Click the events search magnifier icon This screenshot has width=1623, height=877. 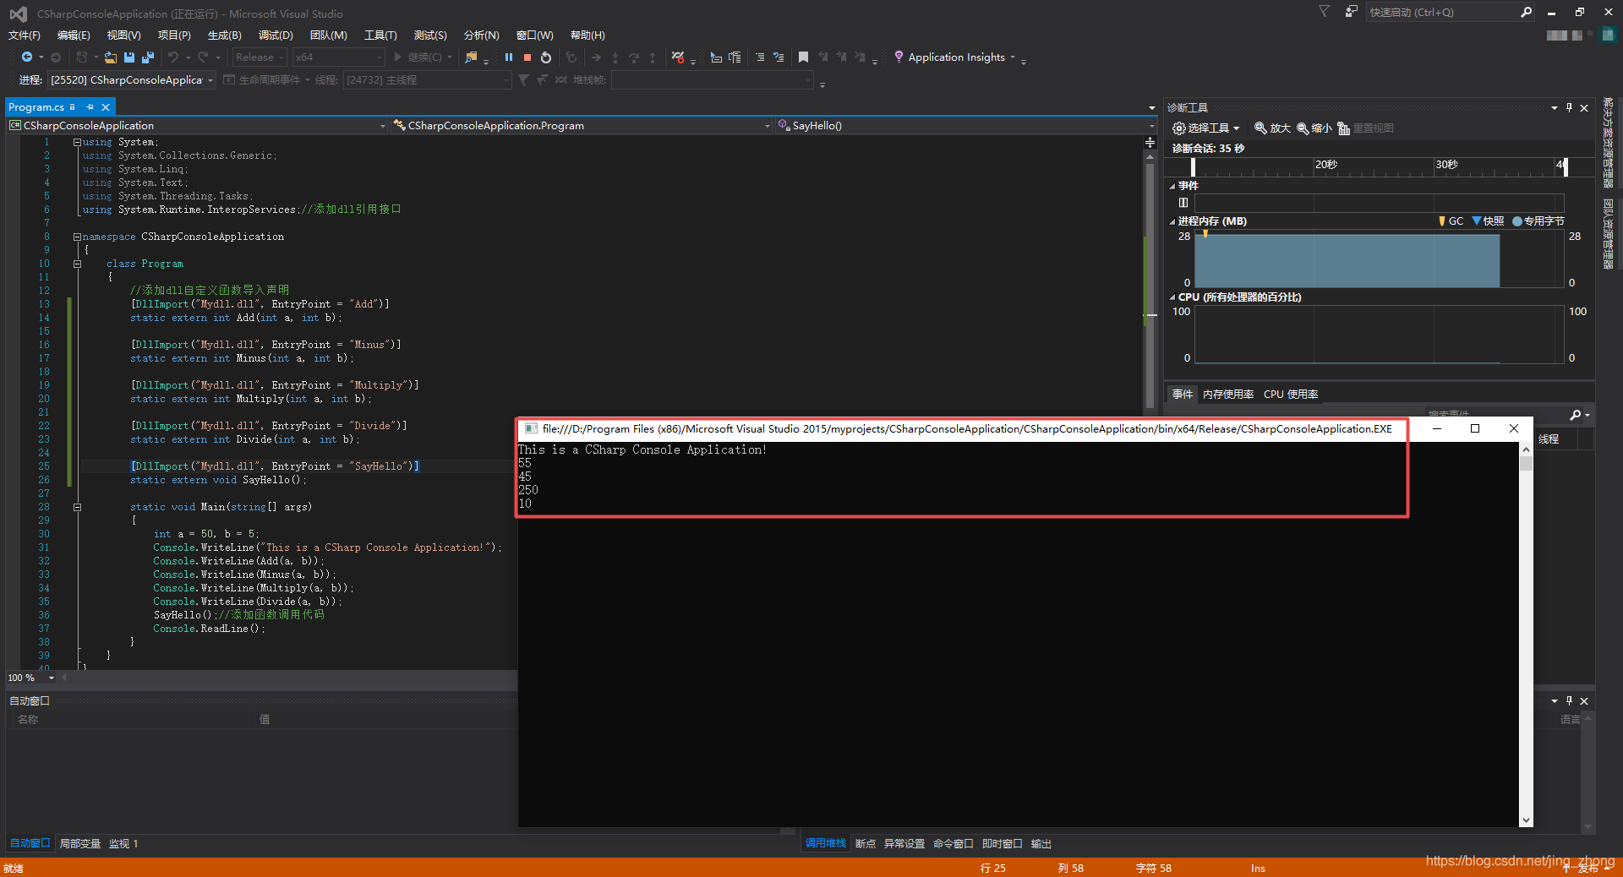tap(1576, 415)
